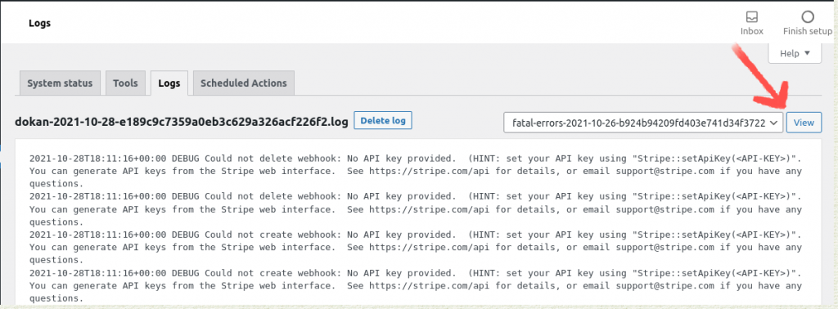
Task: Open the Inbox tray icon
Action: (x=751, y=16)
